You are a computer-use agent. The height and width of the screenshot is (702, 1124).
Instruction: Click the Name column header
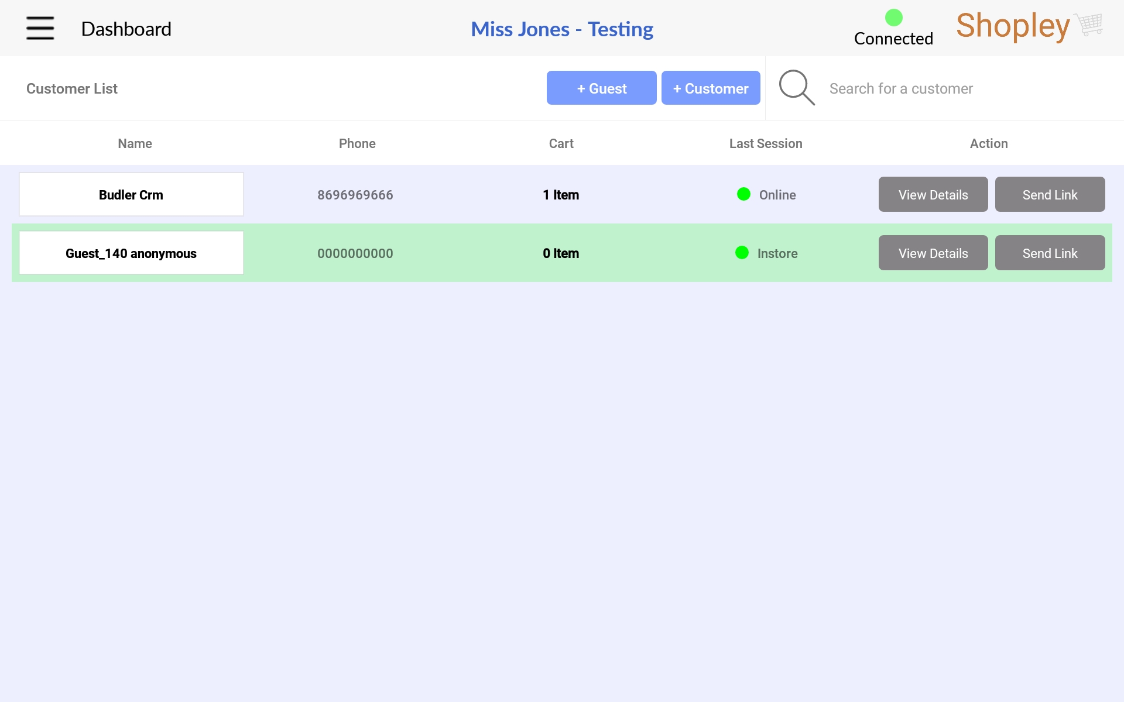coord(135,144)
